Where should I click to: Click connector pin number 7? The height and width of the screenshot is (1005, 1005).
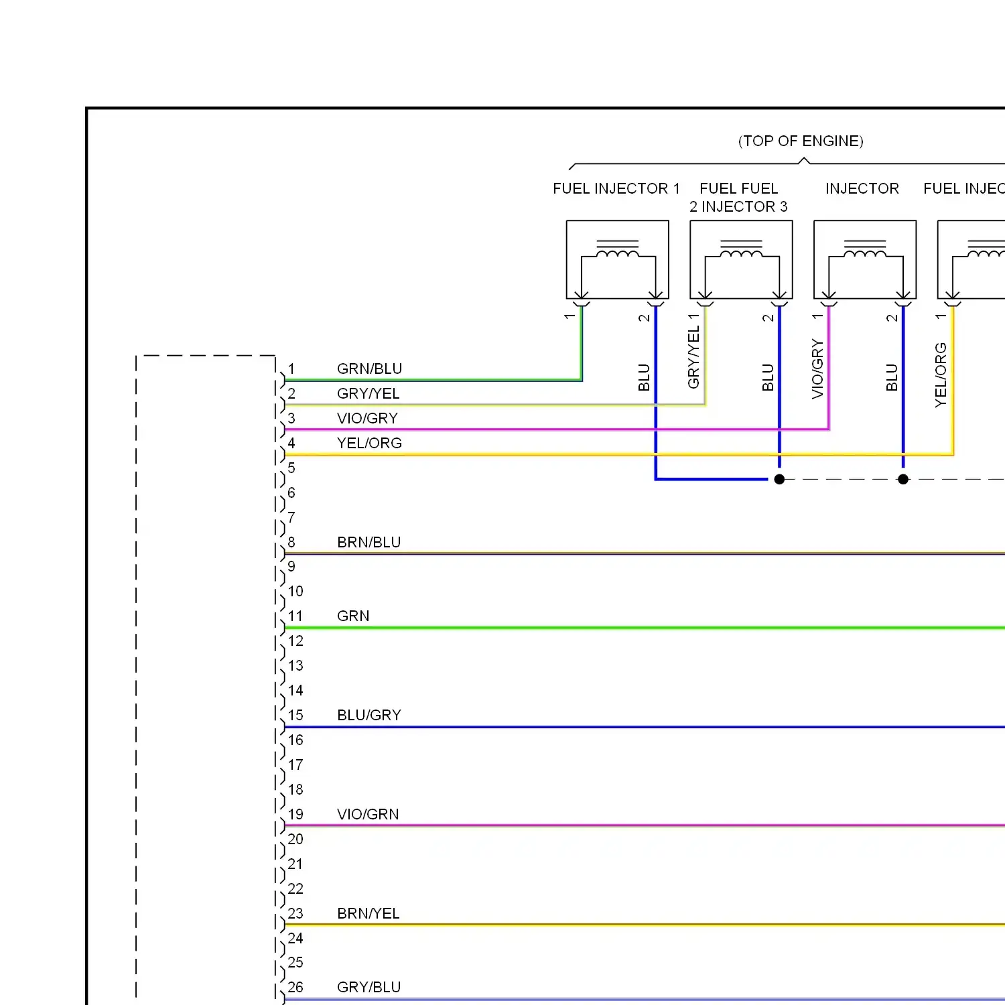[x=291, y=517]
